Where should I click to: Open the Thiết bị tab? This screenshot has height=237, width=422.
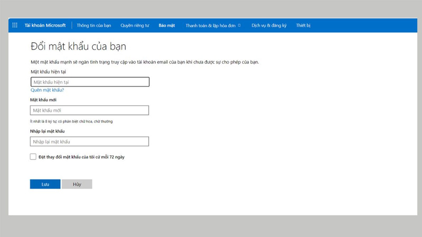(304, 25)
